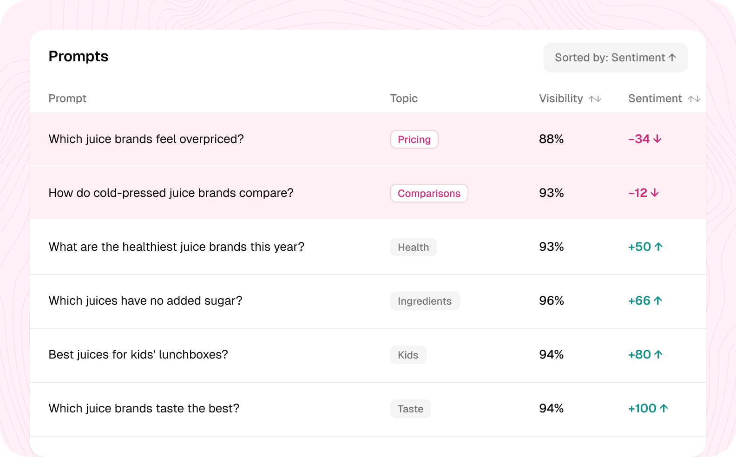Select the Health topic tag

click(x=414, y=247)
